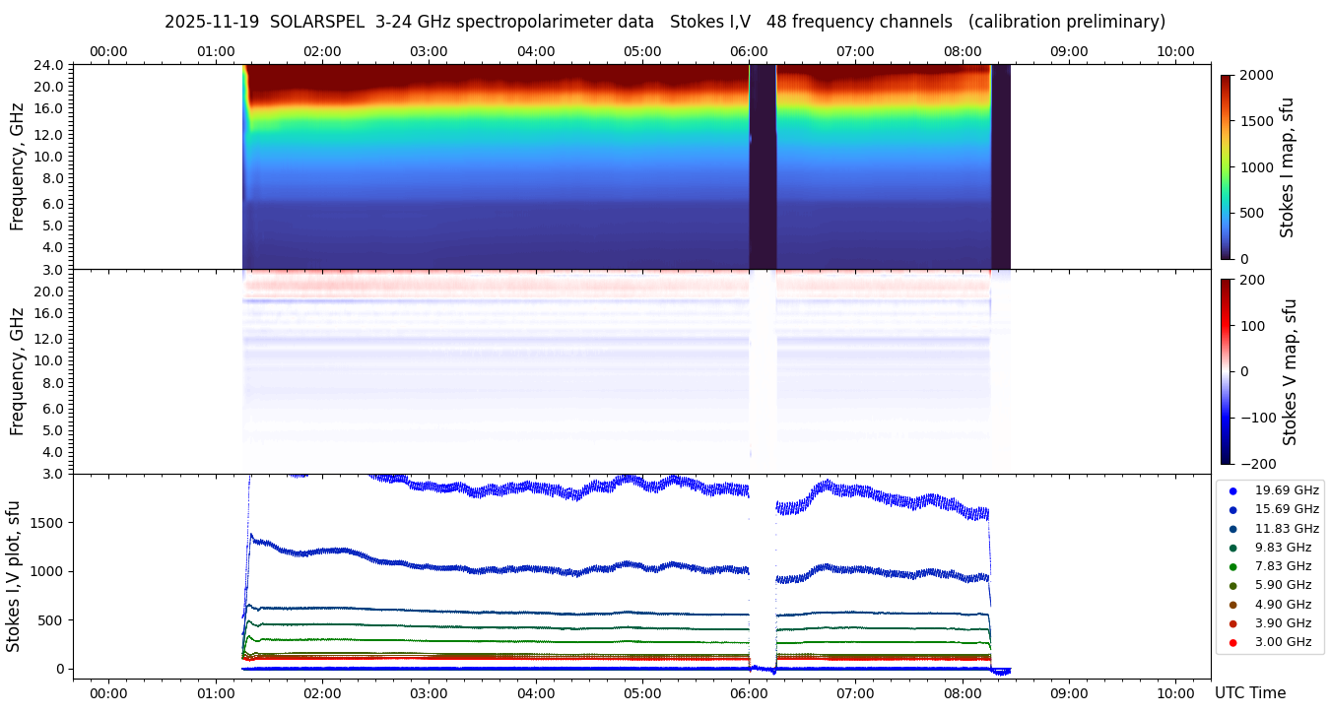The width and height of the screenshot is (1330, 714).
Task: Click the Stokes I,V plot y-axis label
Action: click(14, 576)
